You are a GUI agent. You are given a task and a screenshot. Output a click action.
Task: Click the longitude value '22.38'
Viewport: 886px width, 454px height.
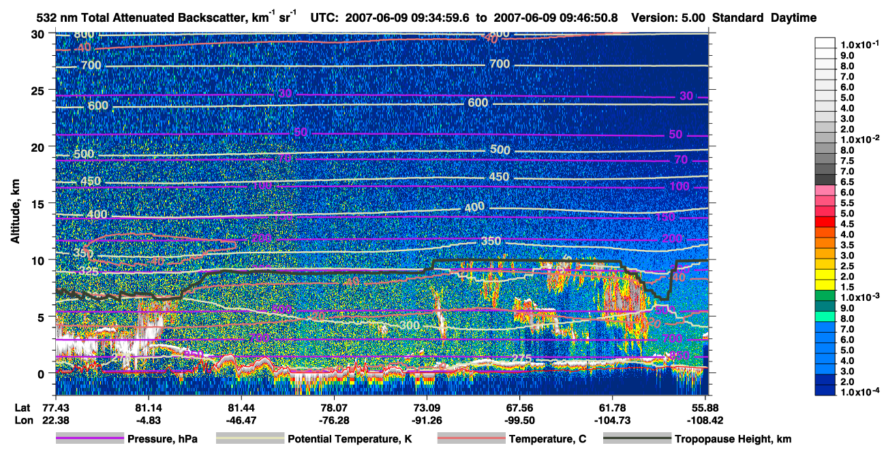click(55, 420)
